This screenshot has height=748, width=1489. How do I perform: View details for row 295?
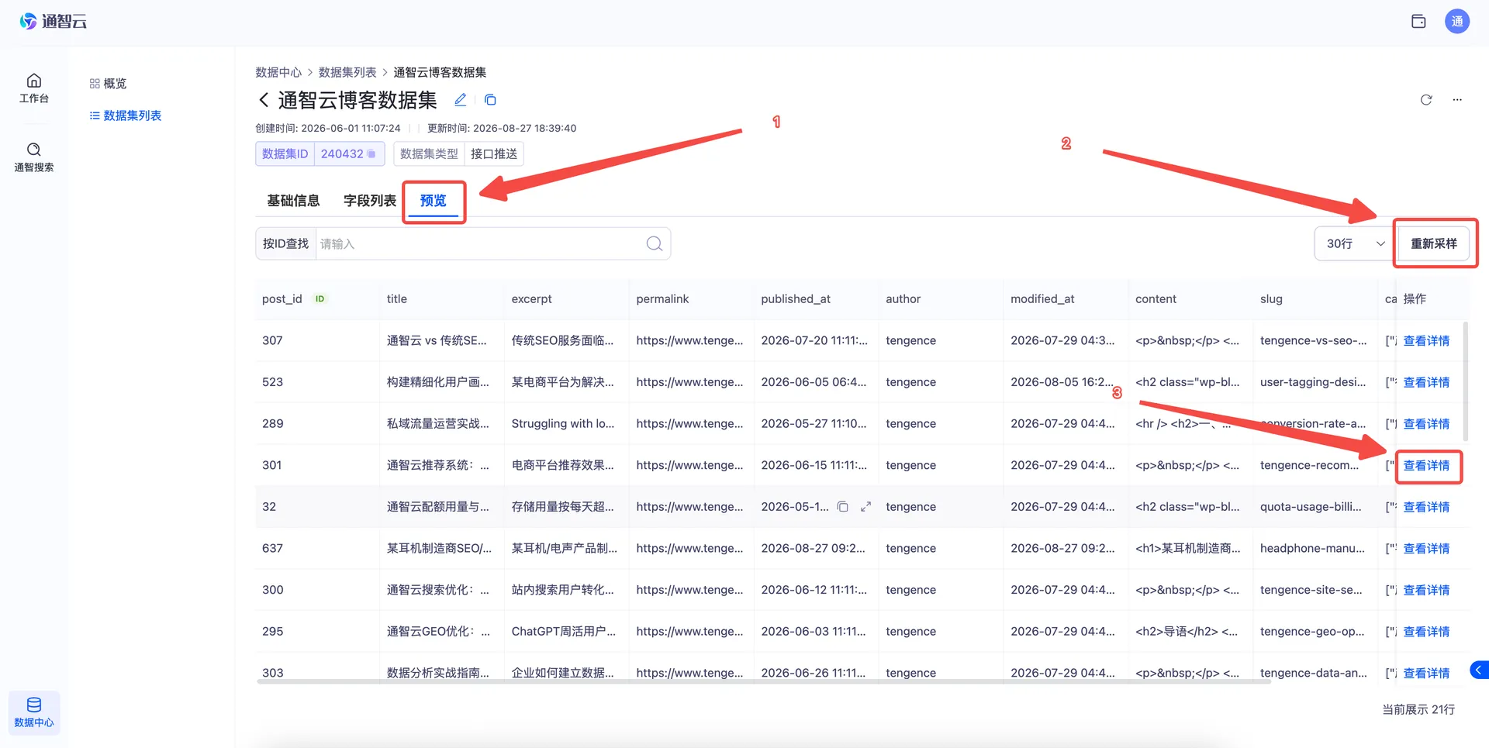(x=1426, y=632)
